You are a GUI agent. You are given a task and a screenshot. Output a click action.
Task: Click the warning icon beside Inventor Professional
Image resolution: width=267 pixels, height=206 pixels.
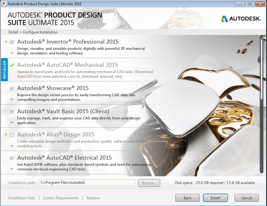(6, 41)
